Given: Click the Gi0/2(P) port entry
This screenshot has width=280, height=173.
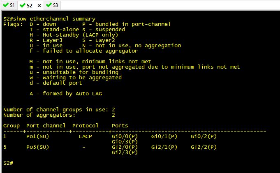Looking at the screenshot, I should [204, 136].
